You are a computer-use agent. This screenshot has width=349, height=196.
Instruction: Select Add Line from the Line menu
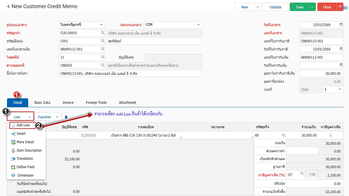[x=23, y=125]
